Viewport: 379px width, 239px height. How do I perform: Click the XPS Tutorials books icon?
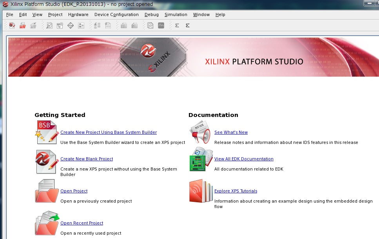201,191
